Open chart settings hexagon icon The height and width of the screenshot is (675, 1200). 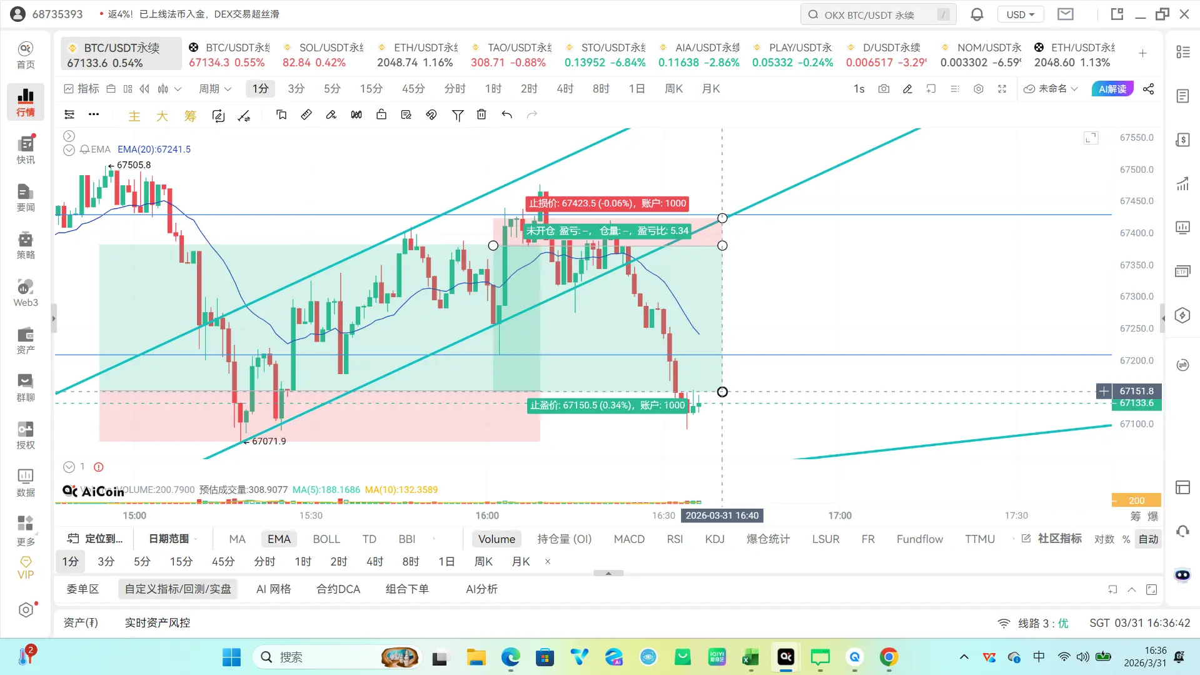point(979,89)
